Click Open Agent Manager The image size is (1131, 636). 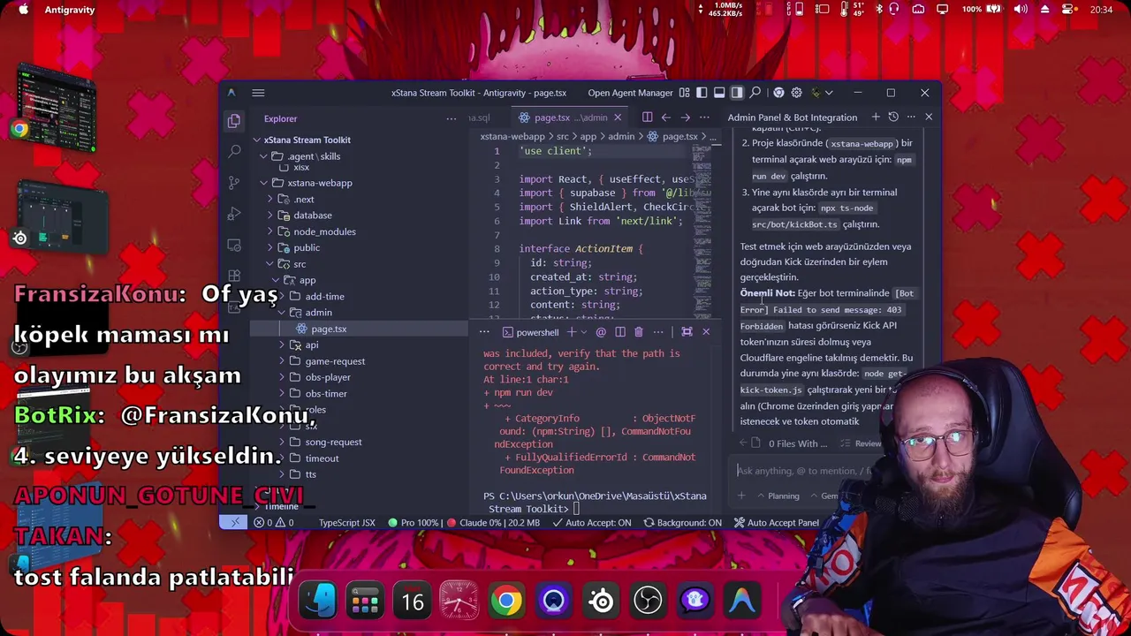tap(630, 93)
